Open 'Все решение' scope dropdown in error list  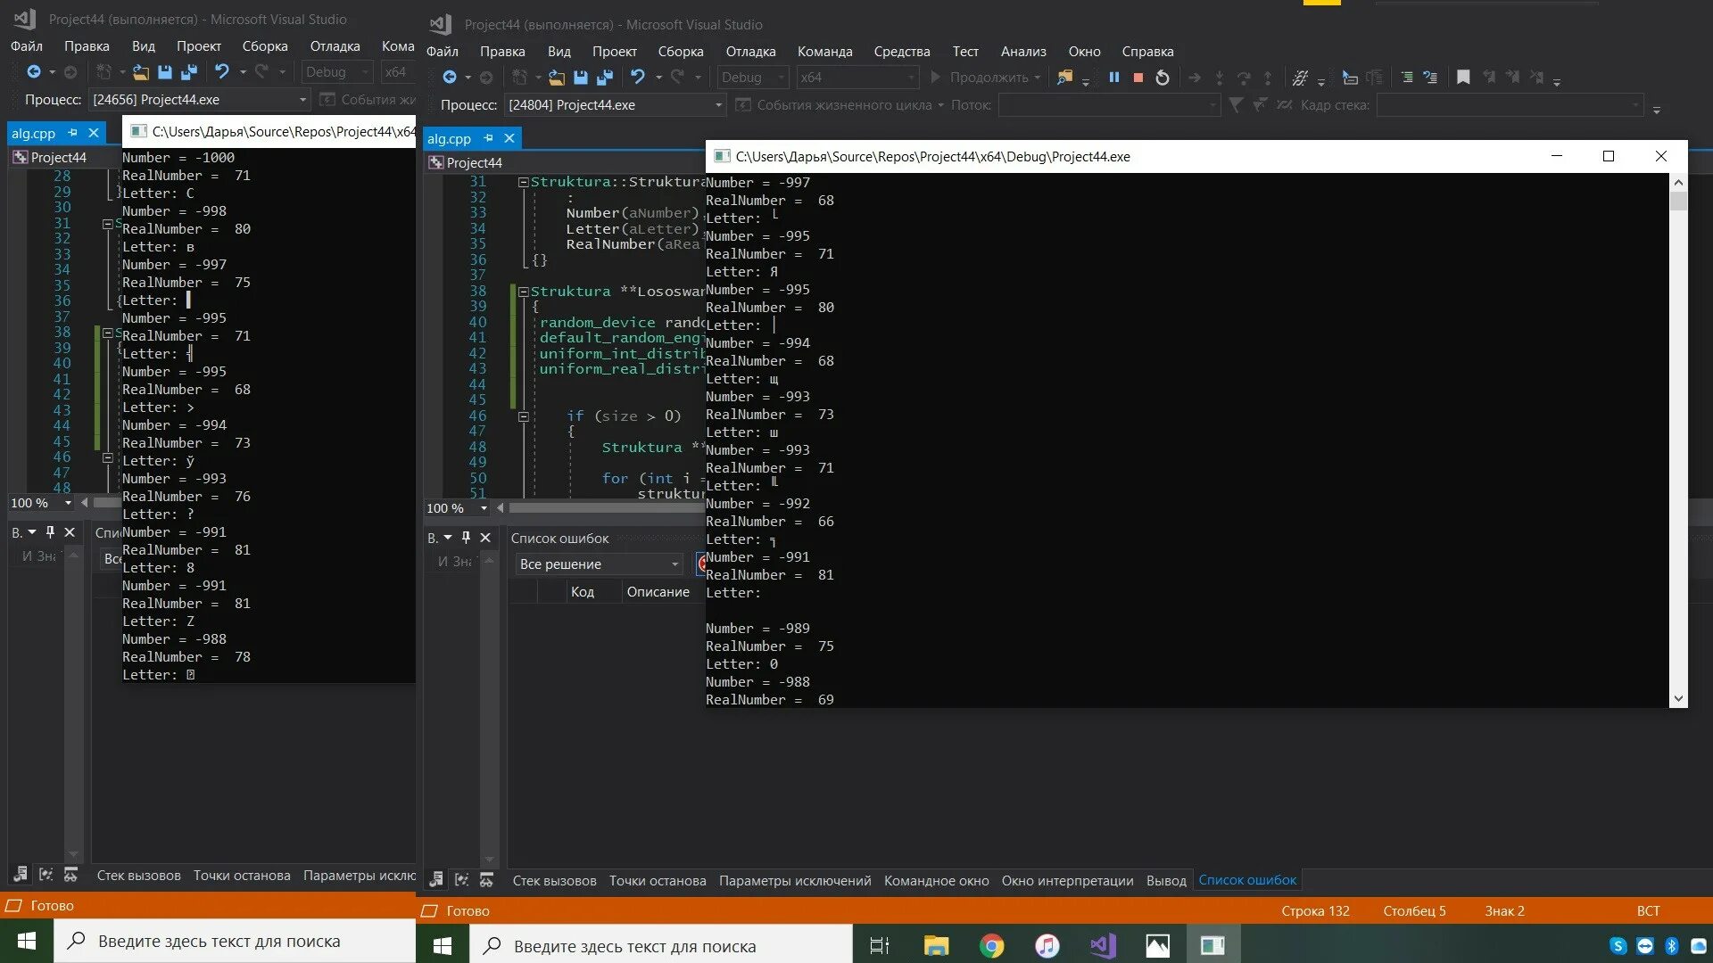click(599, 564)
